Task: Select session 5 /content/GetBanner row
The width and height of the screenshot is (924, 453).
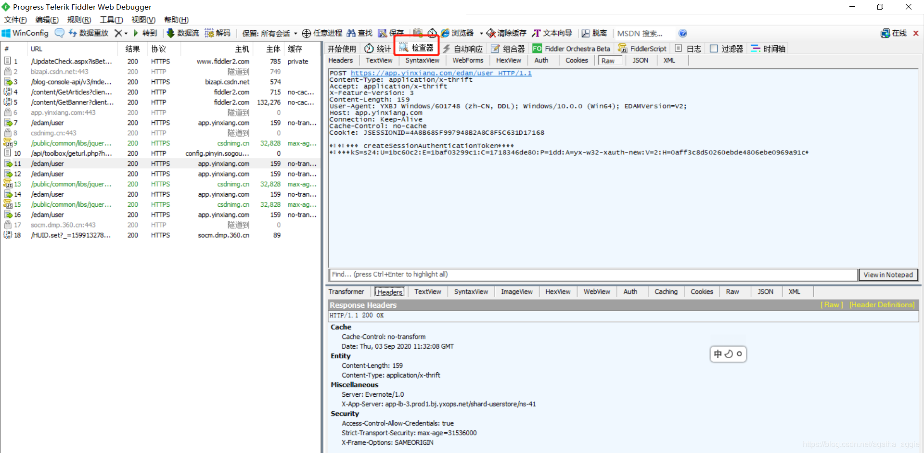Action: point(160,102)
